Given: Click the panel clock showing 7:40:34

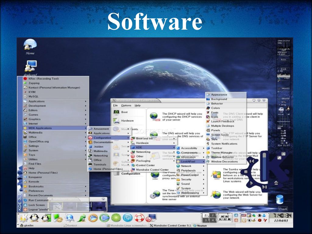Looking at the screenshot, I should point(282,215).
